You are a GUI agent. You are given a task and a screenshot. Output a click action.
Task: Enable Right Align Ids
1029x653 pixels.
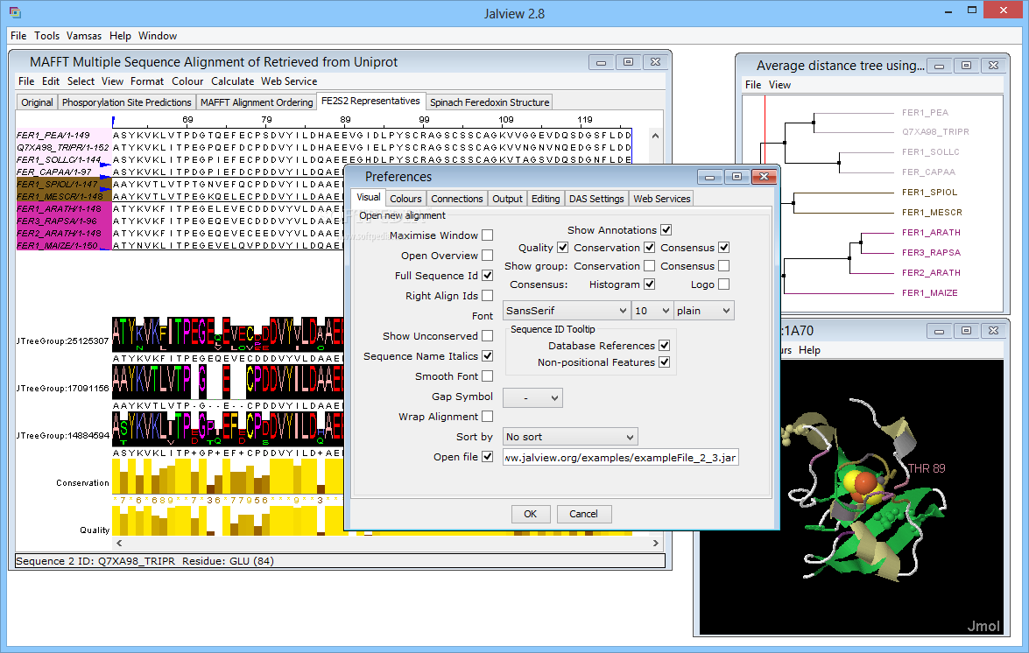[x=487, y=296]
